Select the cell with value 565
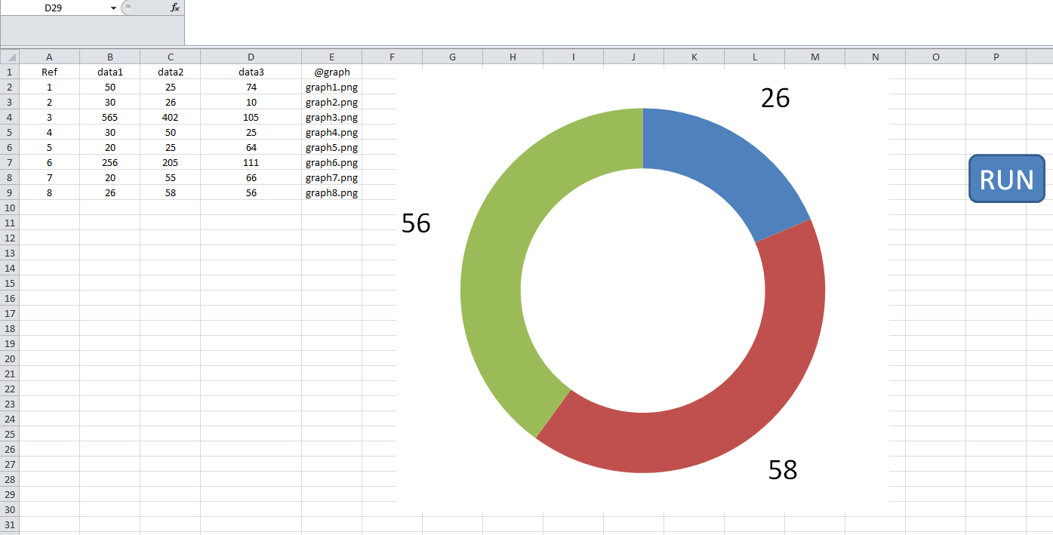This screenshot has height=535, width=1053. 110,117
